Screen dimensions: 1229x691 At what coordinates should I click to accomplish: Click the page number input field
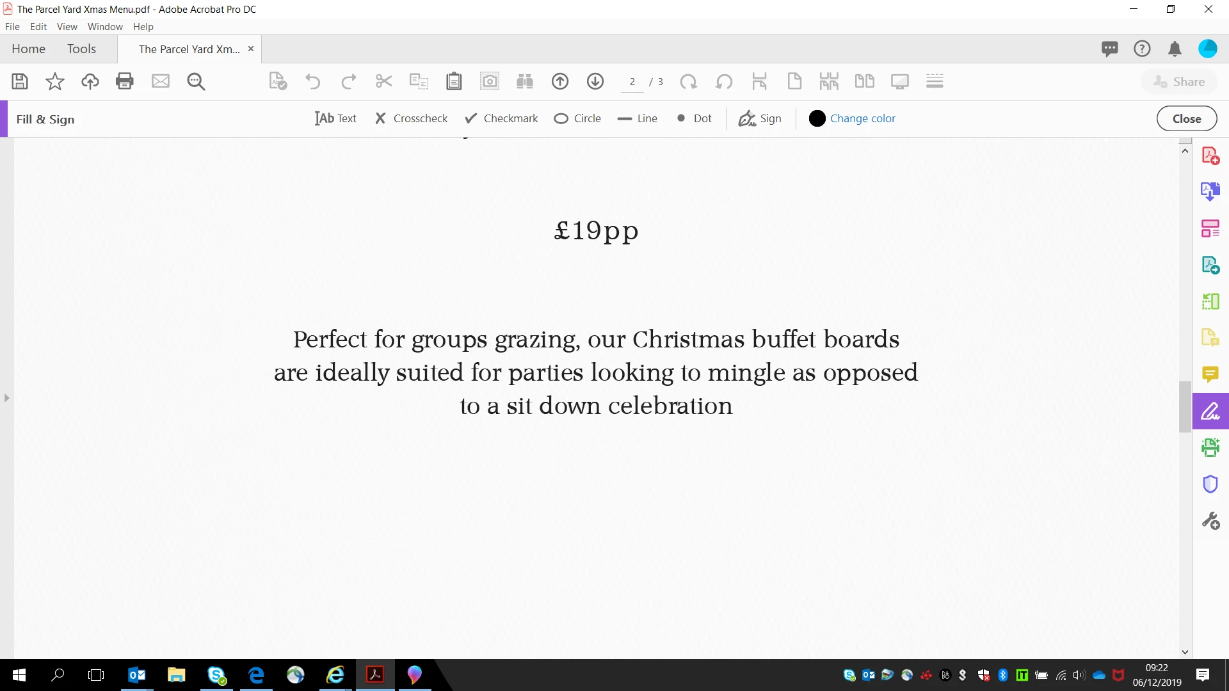[x=632, y=82]
